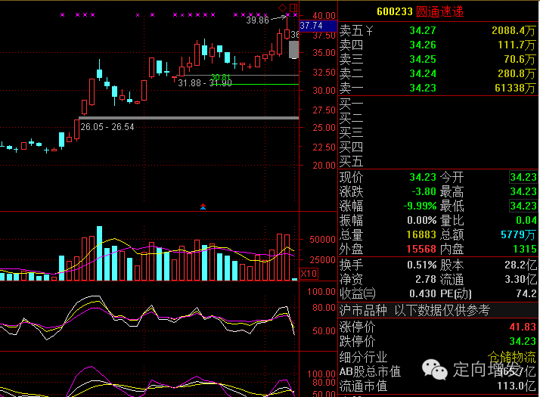Click the 涨跌 value -3.80

tap(424, 191)
